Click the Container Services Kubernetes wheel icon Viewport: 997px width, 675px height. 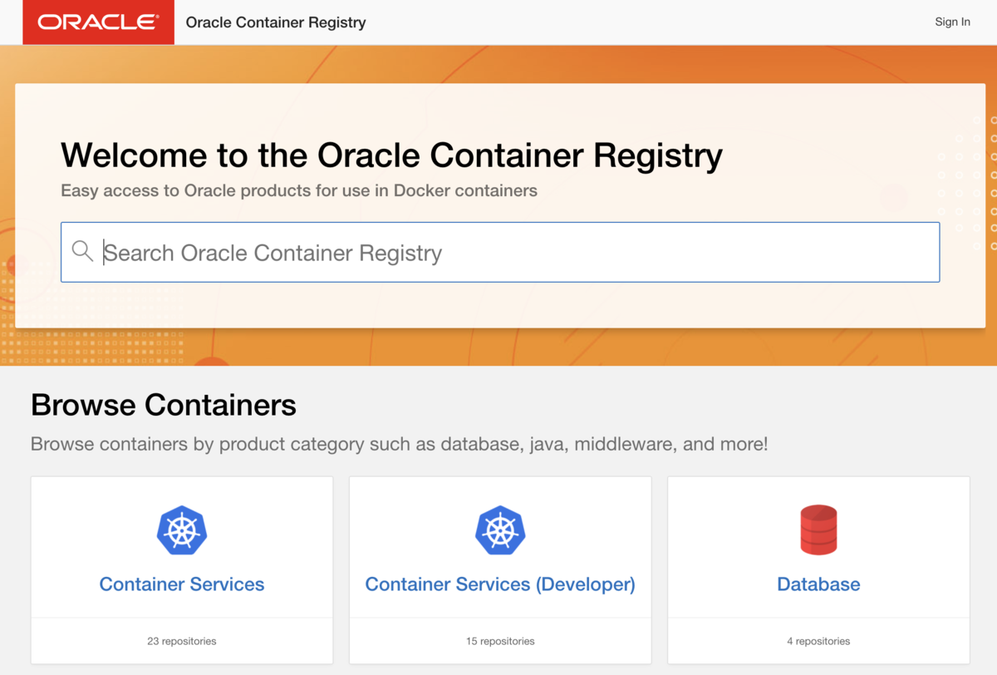click(182, 530)
